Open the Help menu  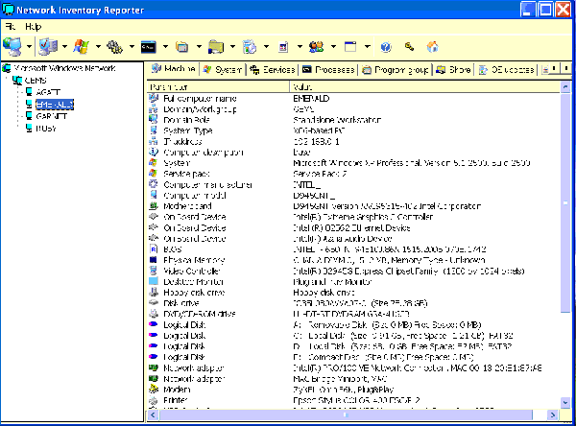(34, 26)
